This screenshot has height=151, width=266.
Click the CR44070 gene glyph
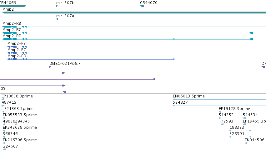pos(142,6)
